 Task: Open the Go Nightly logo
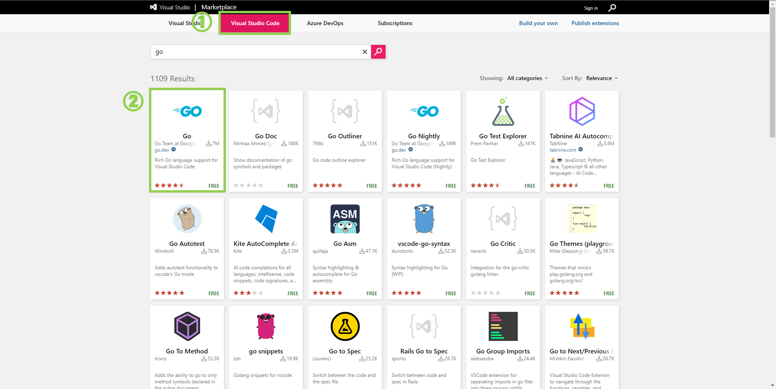click(424, 111)
